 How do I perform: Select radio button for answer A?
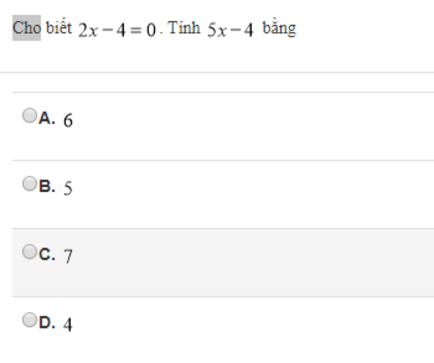click(29, 115)
